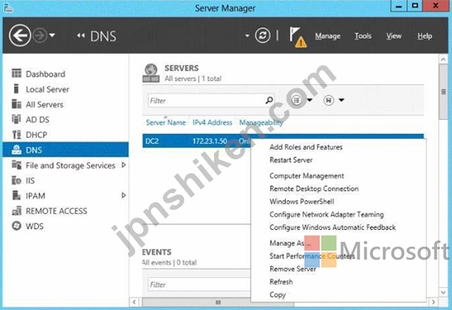Click the WDS role icon
The height and width of the screenshot is (310, 452).
[x=16, y=226]
